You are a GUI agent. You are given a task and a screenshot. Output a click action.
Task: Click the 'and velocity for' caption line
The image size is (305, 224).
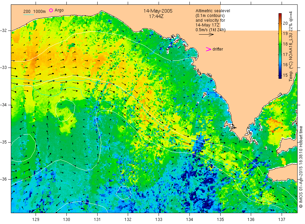tap(210, 20)
